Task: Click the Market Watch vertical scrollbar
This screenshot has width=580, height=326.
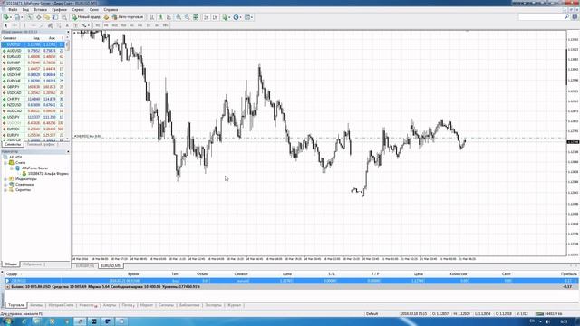Action: (68, 89)
